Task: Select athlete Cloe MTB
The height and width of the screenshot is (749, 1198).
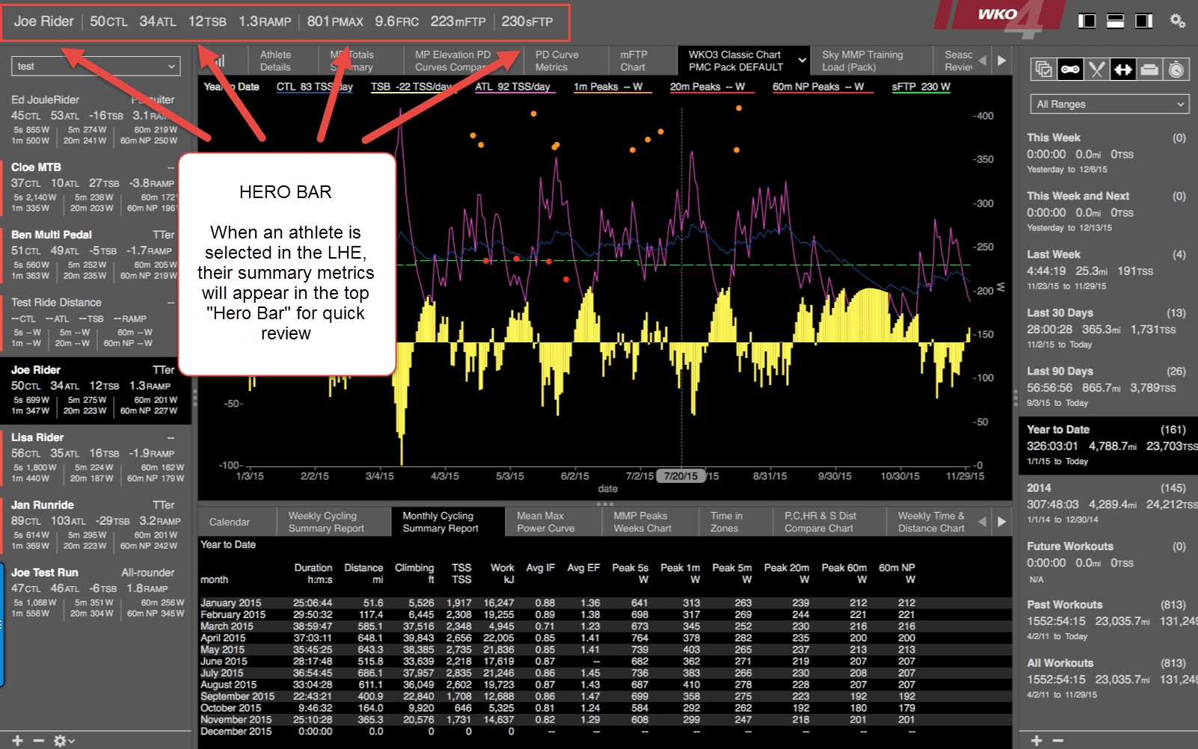Action: click(95, 188)
